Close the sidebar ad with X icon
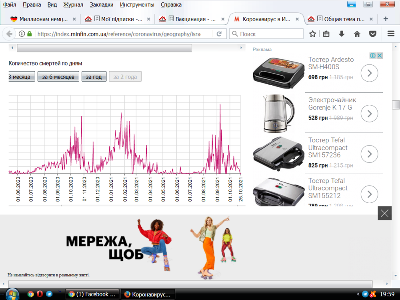 pyautogui.click(x=380, y=56)
